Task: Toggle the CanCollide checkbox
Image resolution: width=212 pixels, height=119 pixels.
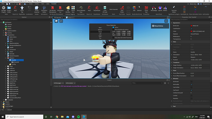Action: (x=191, y=87)
